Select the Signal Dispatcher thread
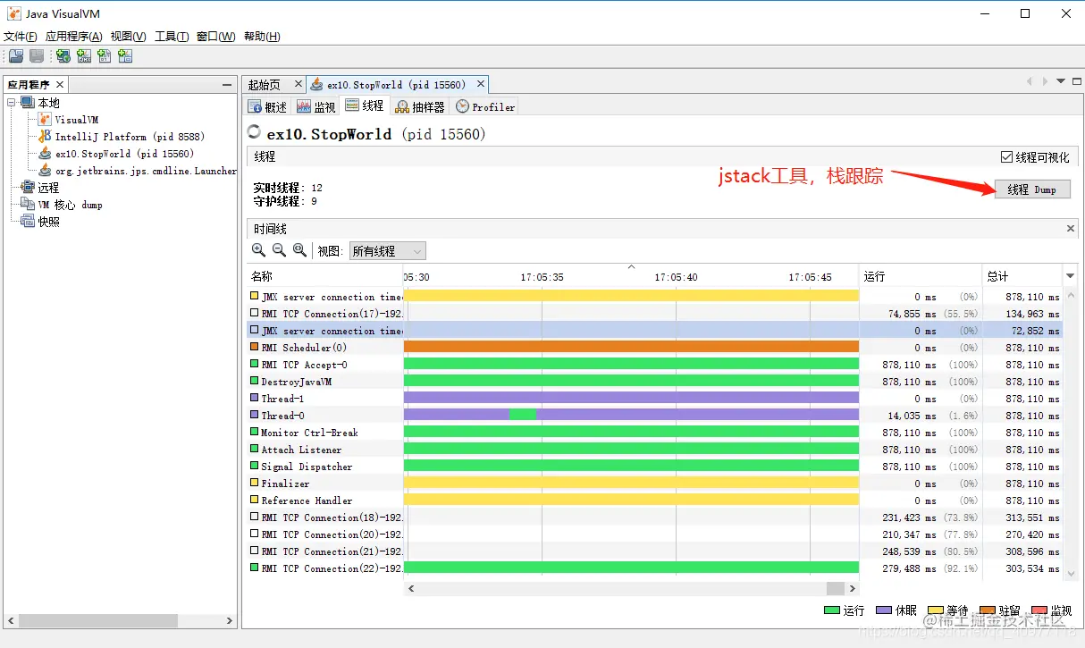The image size is (1085, 648). click(654, 467)
